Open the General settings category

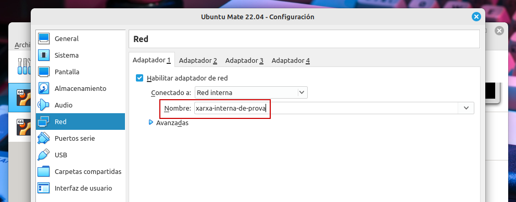[80, 38]
